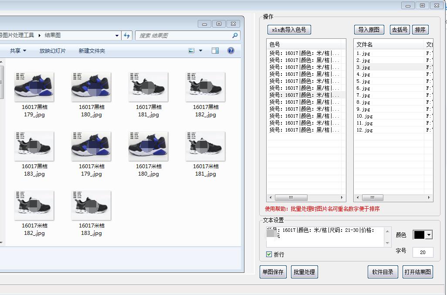This screenshot has height=295, width=447.
Task: Click the 字号 font size field
Action: 423,252
